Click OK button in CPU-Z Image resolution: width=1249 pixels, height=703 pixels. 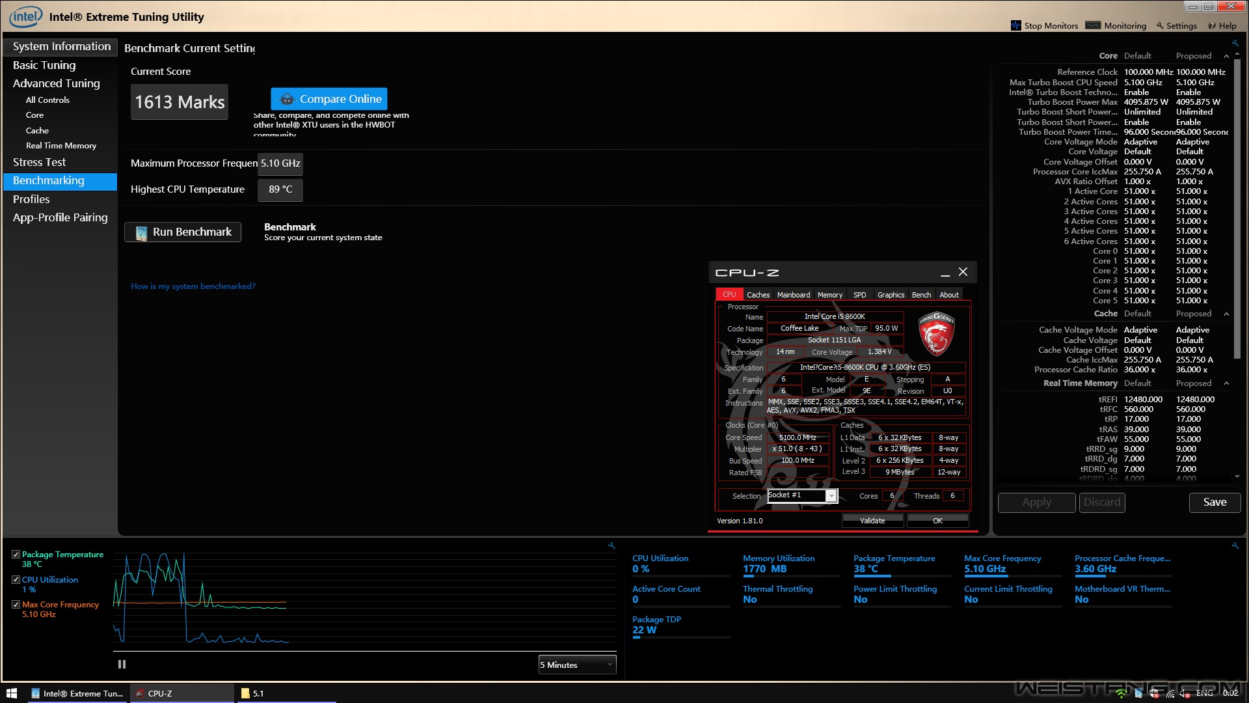pyautogui.click(x=937, y=521)
